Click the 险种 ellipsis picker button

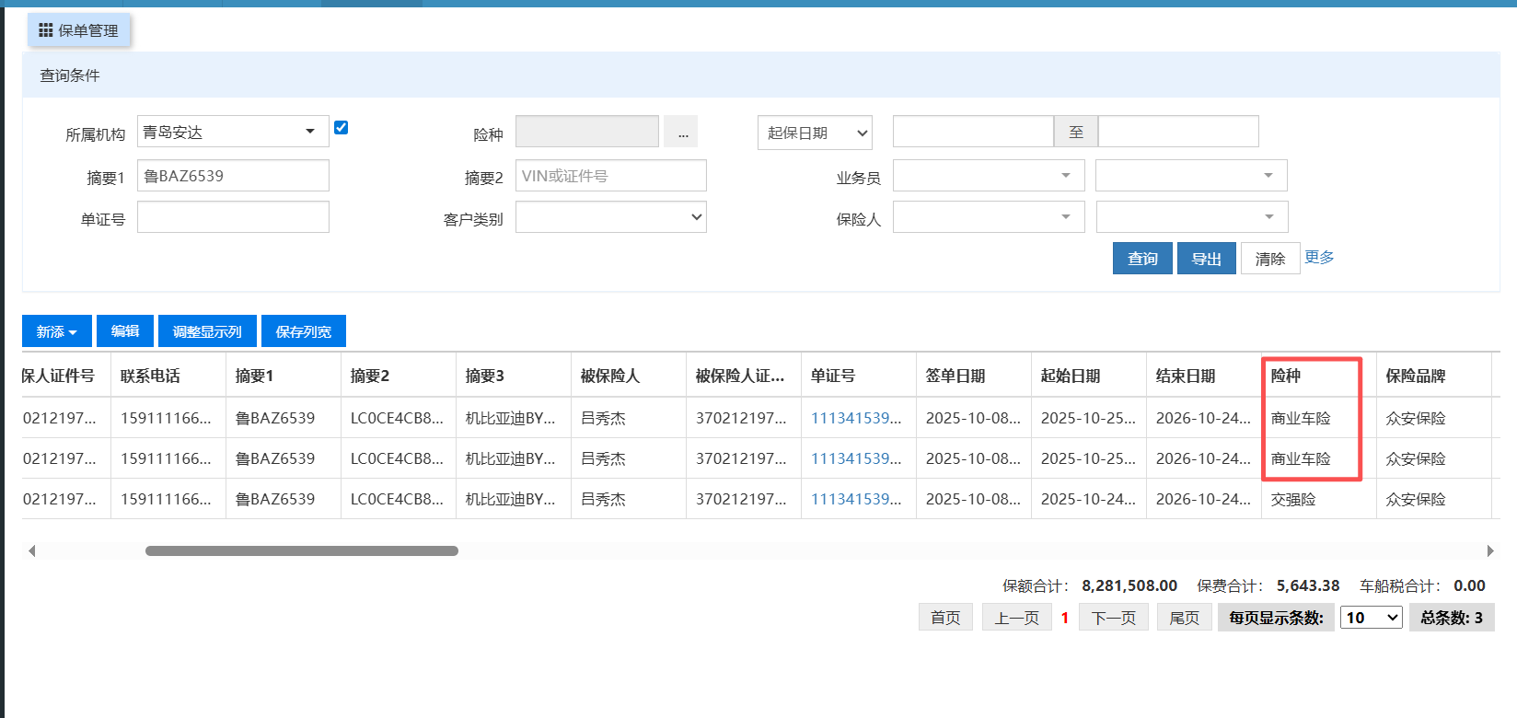[x=682, y=133]
